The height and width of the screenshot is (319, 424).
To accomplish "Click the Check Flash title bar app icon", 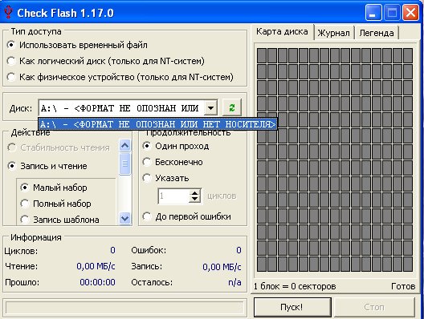I will tap(8, 12).
